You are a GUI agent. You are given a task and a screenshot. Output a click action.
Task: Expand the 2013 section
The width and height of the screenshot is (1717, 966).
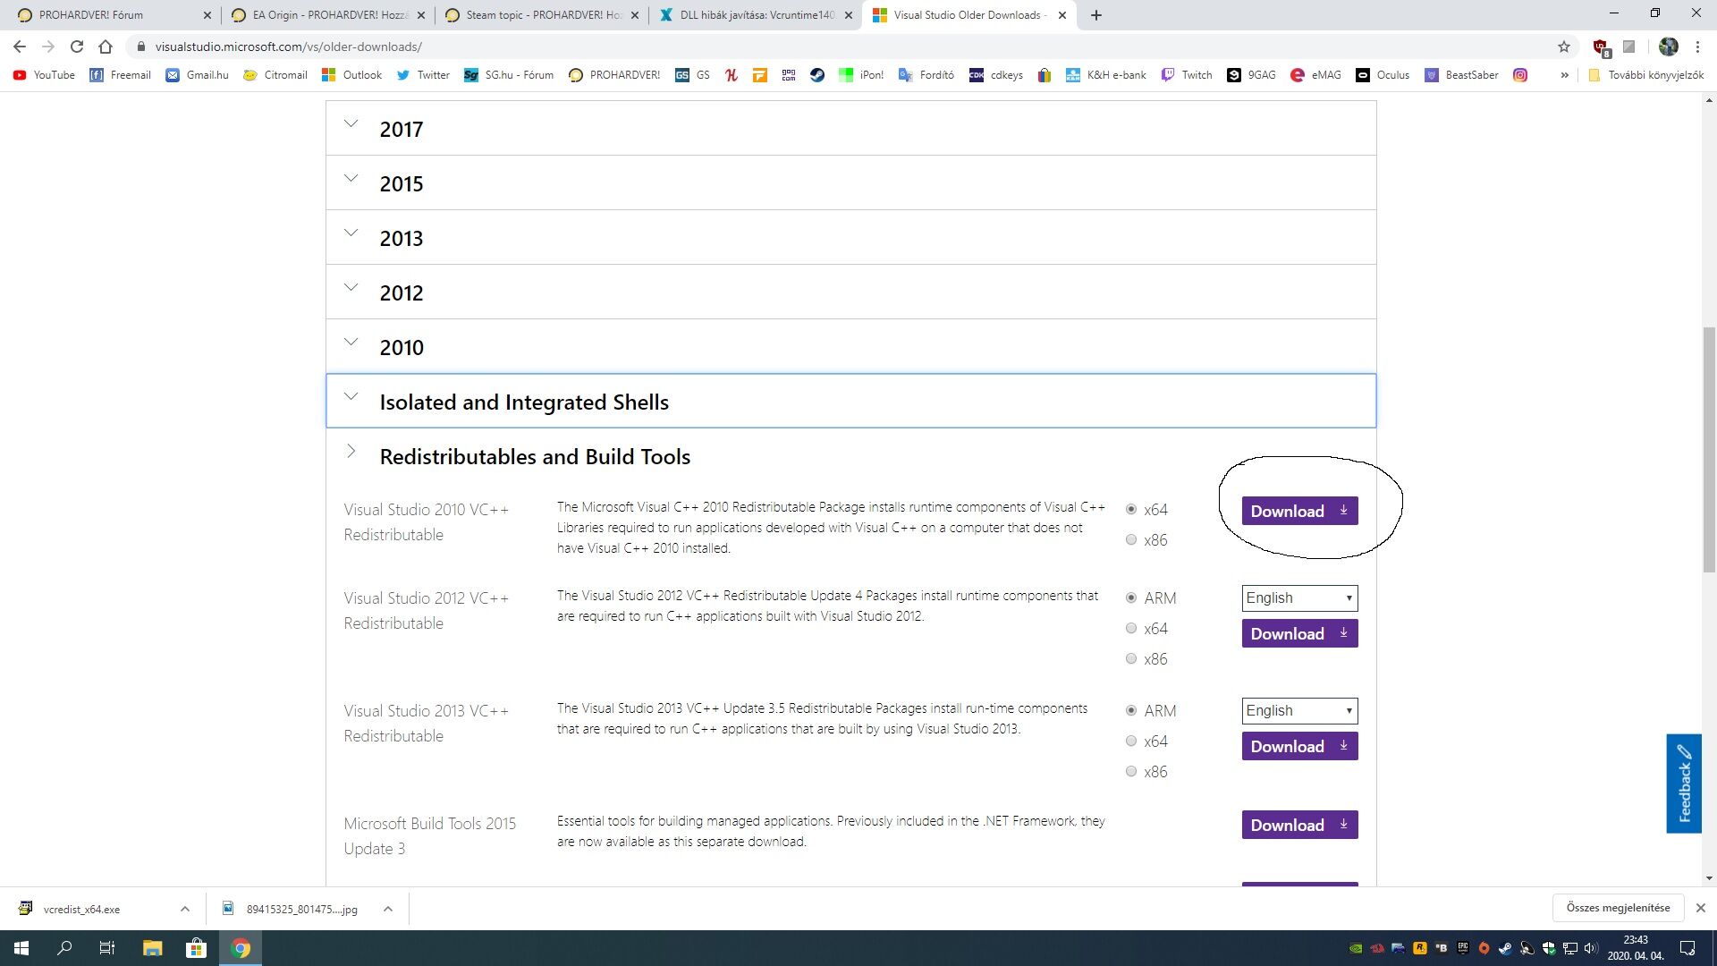pyautogui.click(x=850, y=238)
